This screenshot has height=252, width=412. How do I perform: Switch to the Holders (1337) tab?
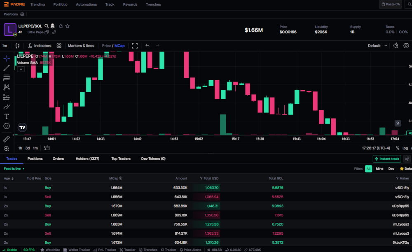coord(87,159)
